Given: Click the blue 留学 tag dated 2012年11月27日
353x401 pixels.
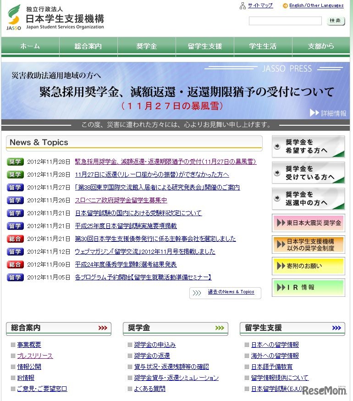Looking at the screenshot, I should click(x=15, y=188).
